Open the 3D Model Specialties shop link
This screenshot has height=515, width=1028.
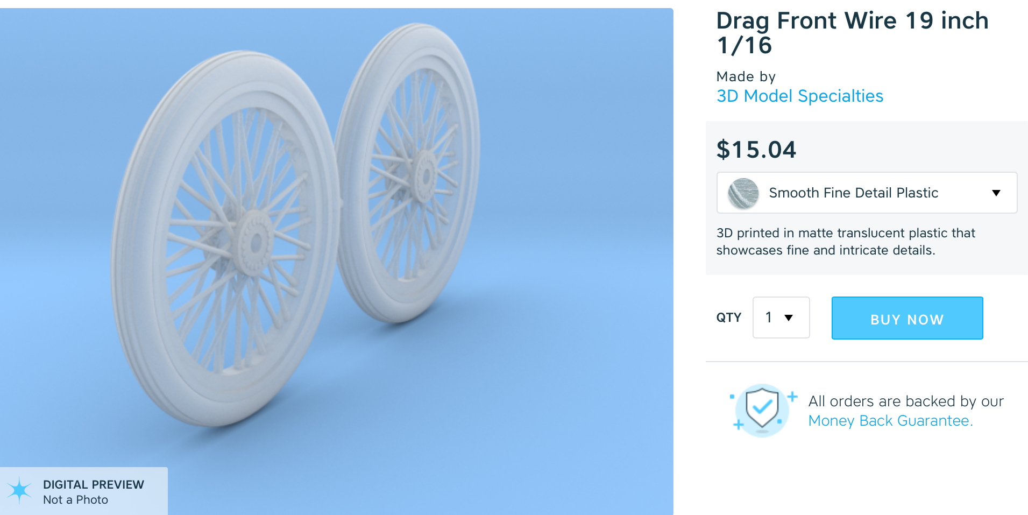pos(800,96)
